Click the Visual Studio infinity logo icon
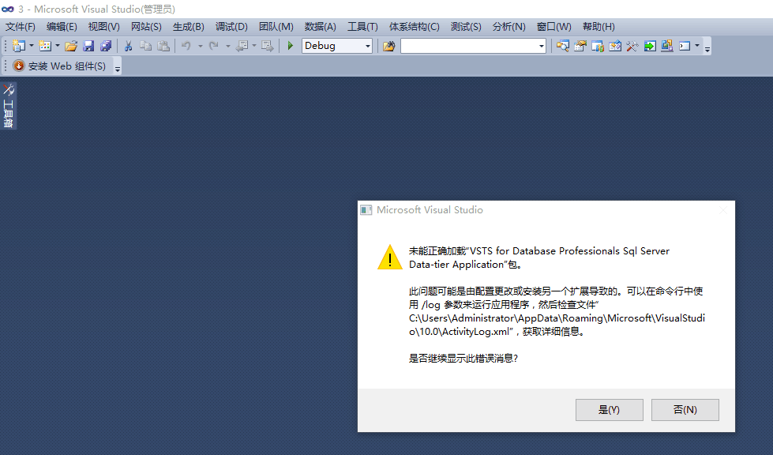This screenshot has height=455, width=773. point(7,9)
